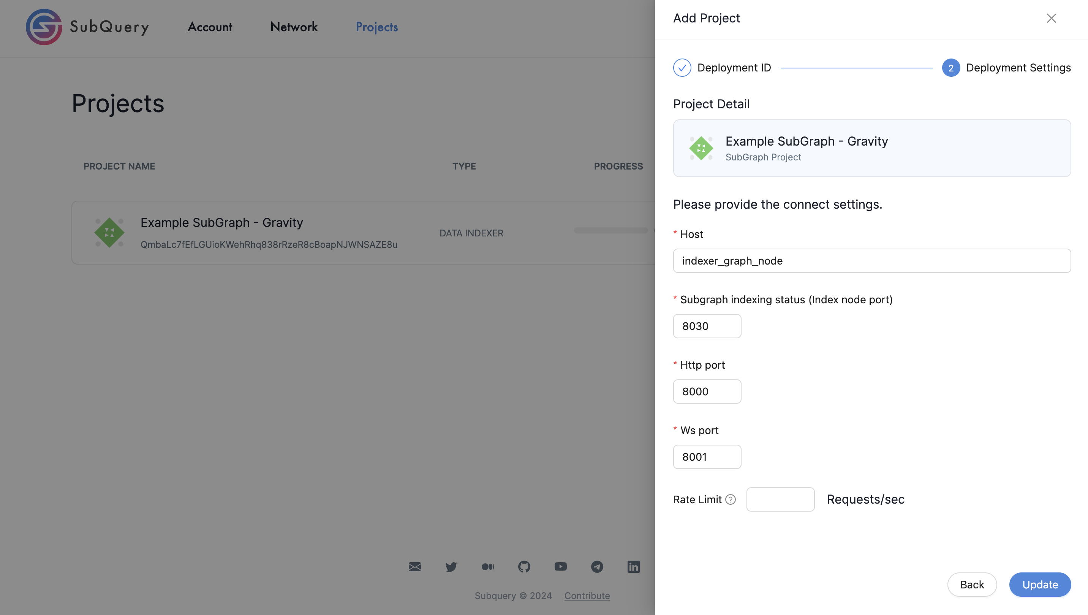Select the Projects tab in navigation
1088x615 pixels.
376,27
